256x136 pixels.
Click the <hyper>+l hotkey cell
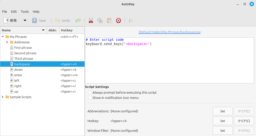click(68, 86)
